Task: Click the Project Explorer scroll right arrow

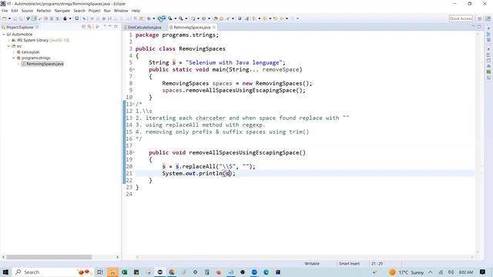Action: pos(117,257)
